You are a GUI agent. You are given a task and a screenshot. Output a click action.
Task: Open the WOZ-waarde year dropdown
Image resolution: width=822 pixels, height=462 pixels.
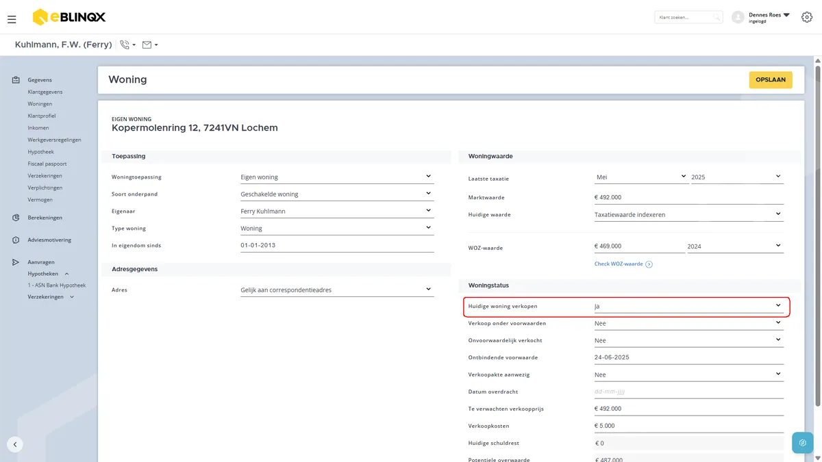coord(735,246)
